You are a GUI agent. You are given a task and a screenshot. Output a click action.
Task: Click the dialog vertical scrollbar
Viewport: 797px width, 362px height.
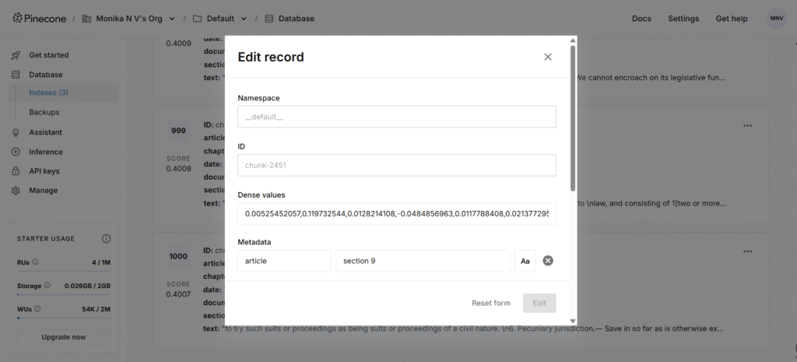(x=574, y=117)
